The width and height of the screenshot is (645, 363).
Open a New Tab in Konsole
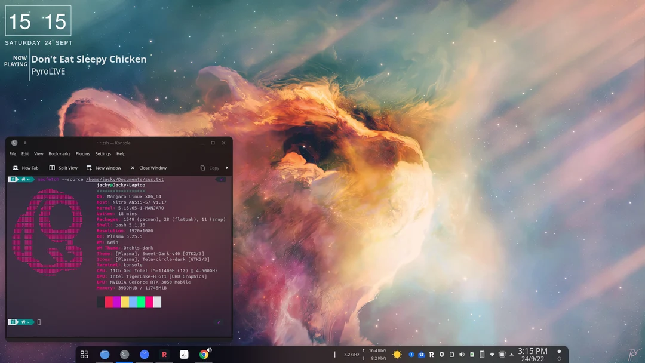coord(25,168)
